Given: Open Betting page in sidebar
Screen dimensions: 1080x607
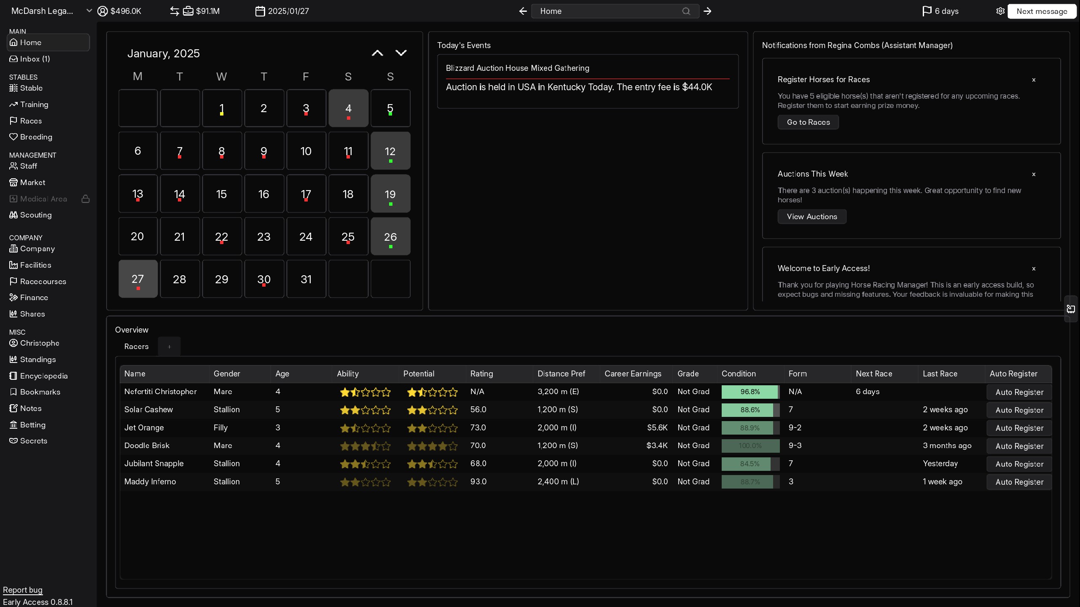Looking at the screenshot, I should 32,425.
